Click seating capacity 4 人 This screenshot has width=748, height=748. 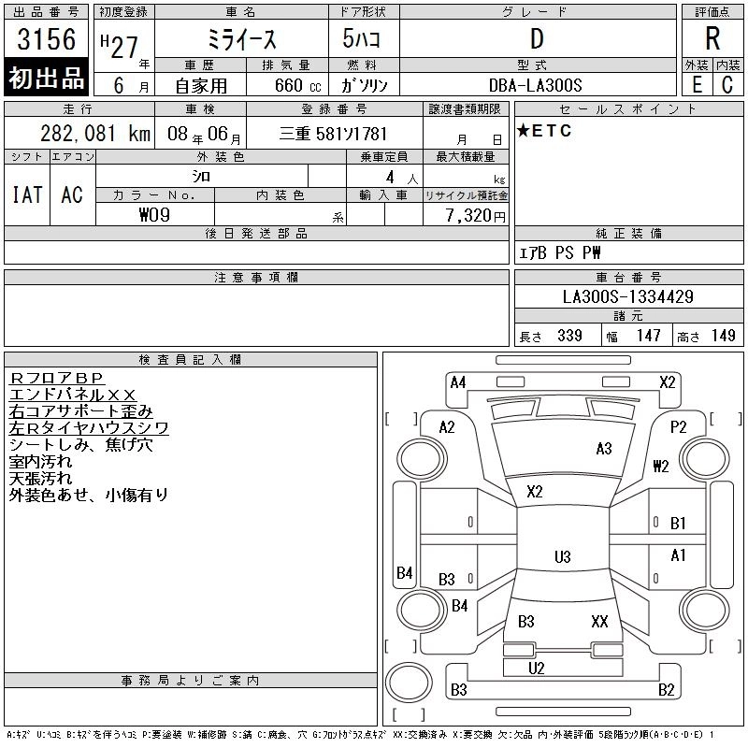401,178
